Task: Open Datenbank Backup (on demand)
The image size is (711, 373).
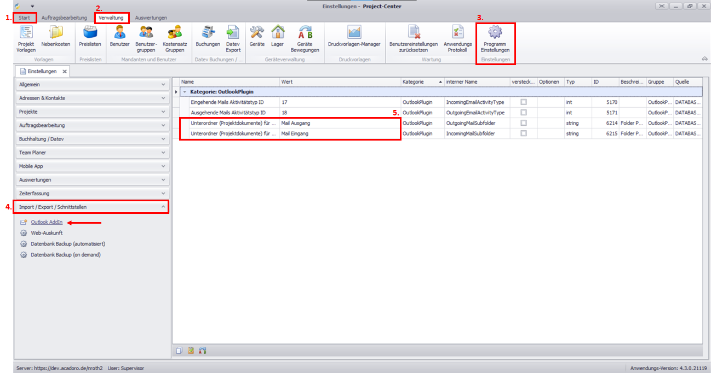Action: 66,255
